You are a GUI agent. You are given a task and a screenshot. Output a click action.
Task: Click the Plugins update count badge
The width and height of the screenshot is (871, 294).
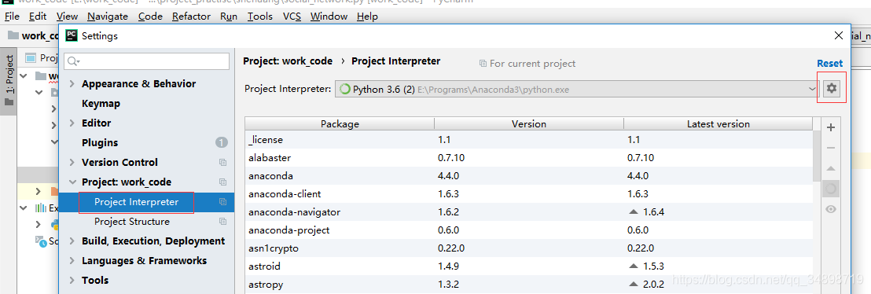[222, 143]
